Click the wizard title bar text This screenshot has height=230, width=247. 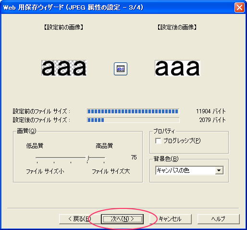coord(73,8)
